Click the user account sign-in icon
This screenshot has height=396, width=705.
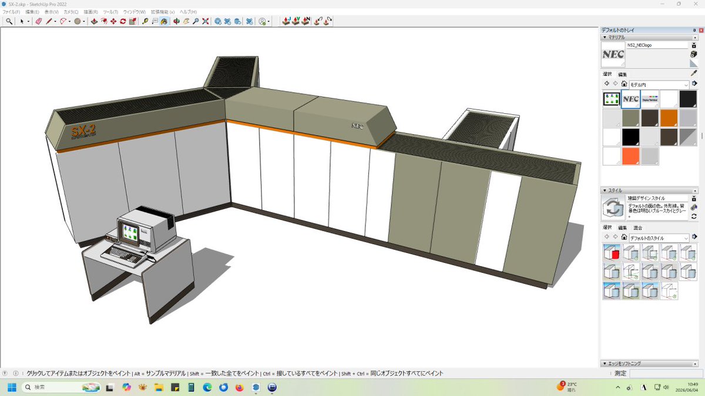click(263, 21)
